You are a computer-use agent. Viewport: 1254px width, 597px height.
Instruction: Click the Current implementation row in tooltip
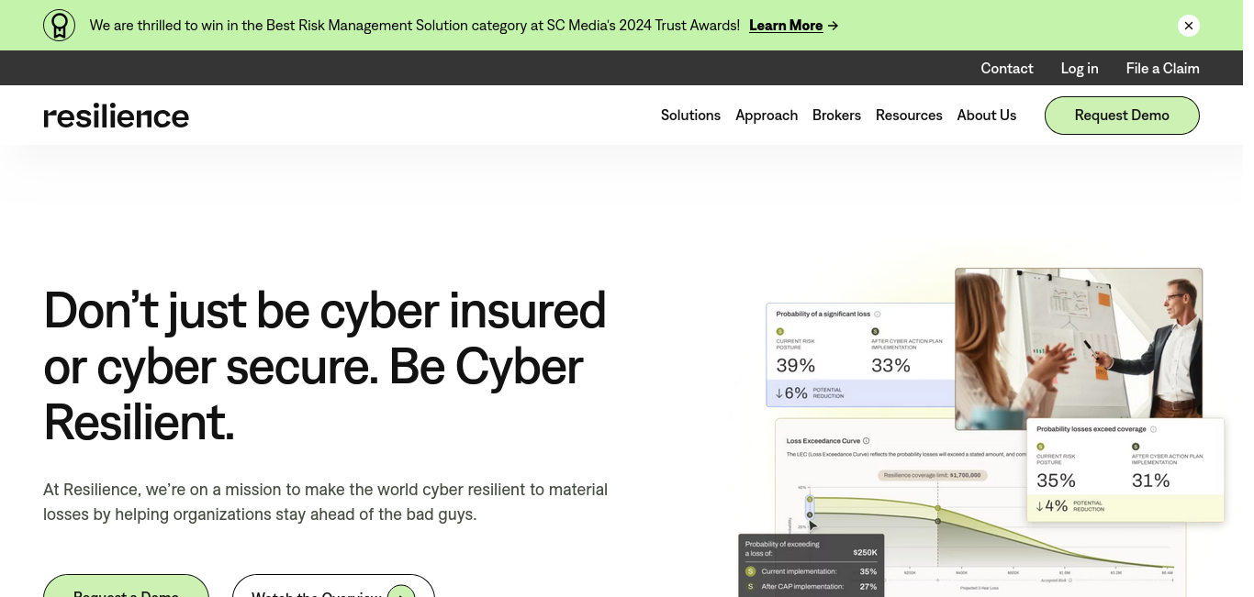point(812,571)
